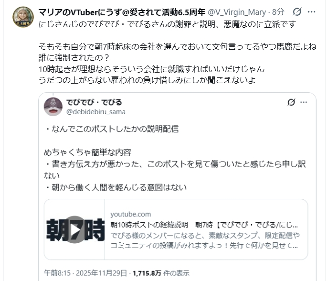Click the でびでび・でびる display name
328x281 pixels.
click(94, 102)
